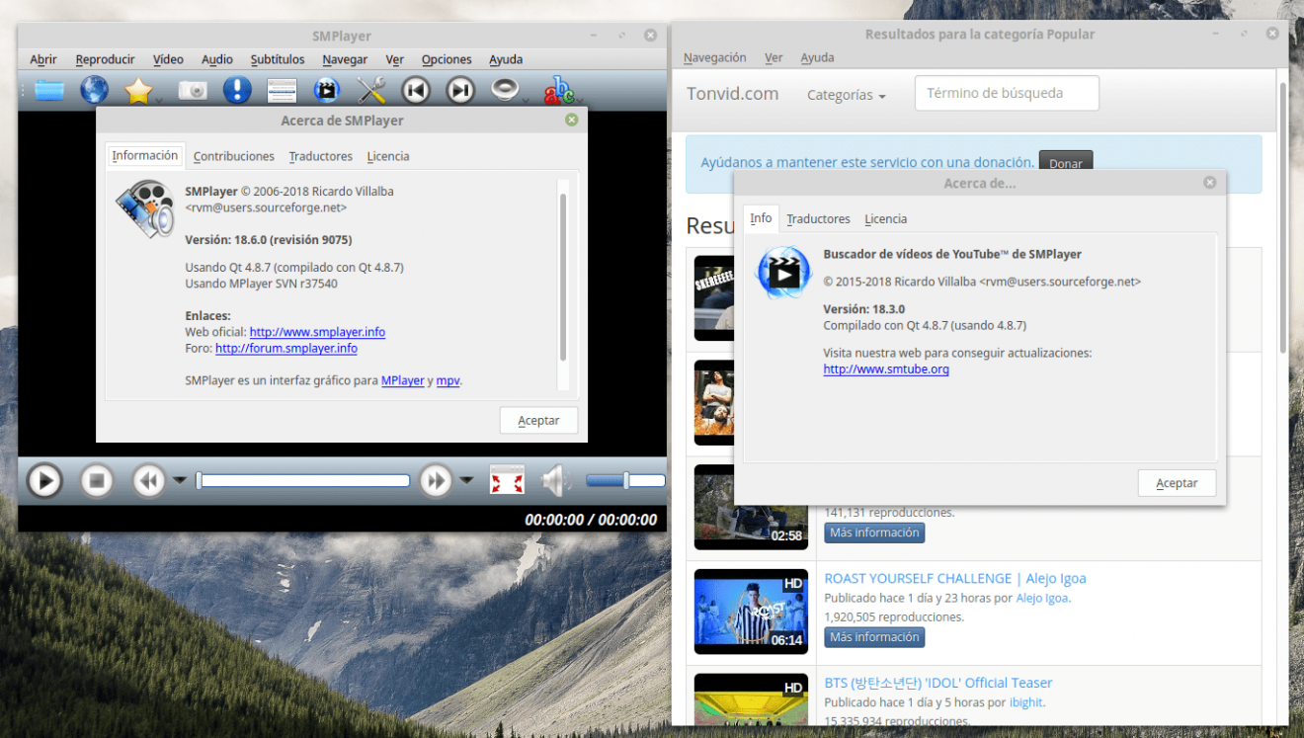The width and height of the screenshot is (1304, 738).
Task: Open the Ayuda menu in SMPlayer
Action: point(506,59)
